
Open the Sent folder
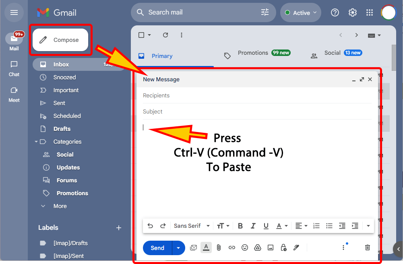[x=59, y=103]
